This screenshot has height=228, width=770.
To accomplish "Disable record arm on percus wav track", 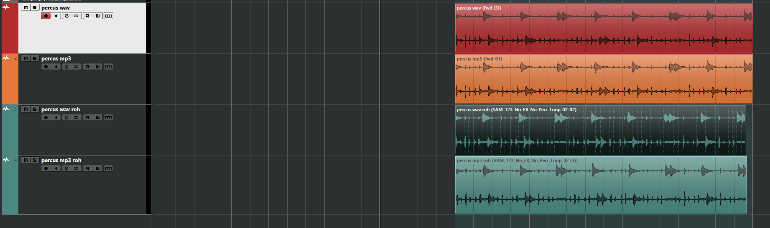I will 46,16.
